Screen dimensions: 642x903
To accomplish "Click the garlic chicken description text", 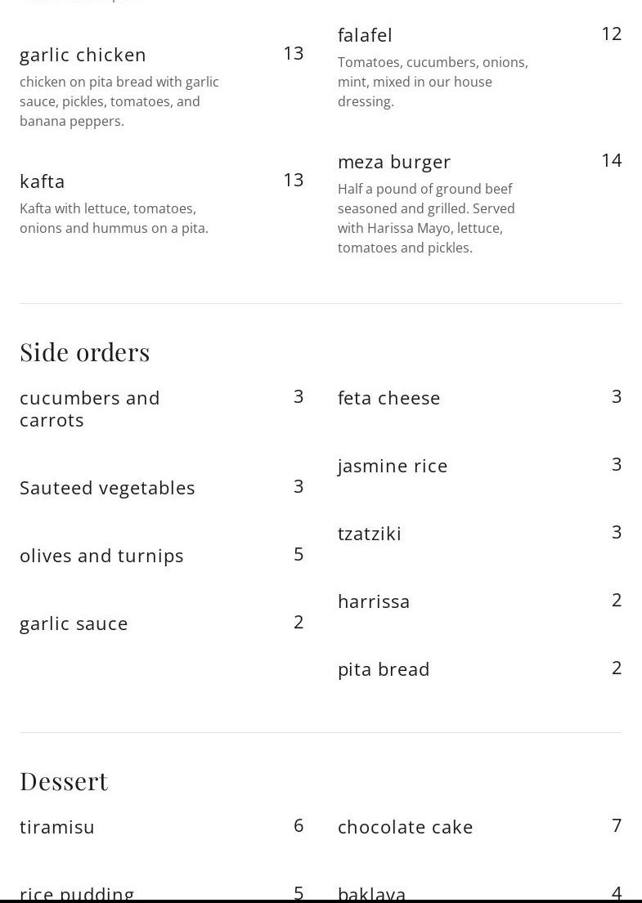I will (x=119, y=101).
